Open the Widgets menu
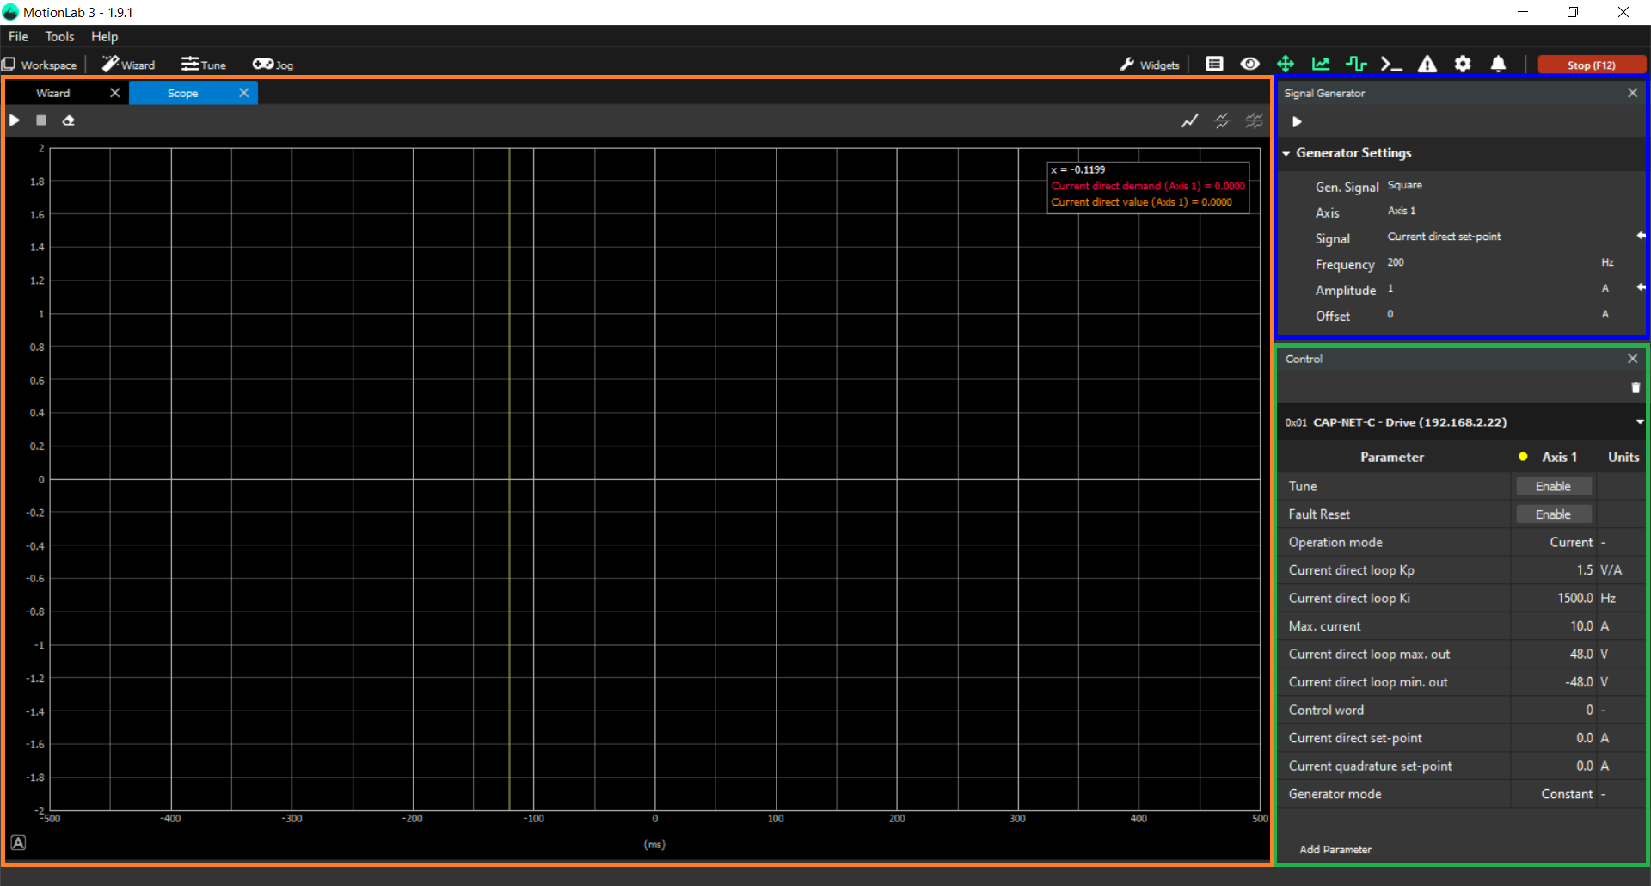Viewport: 1651px width, 886px height. (x=1150, y=65)
